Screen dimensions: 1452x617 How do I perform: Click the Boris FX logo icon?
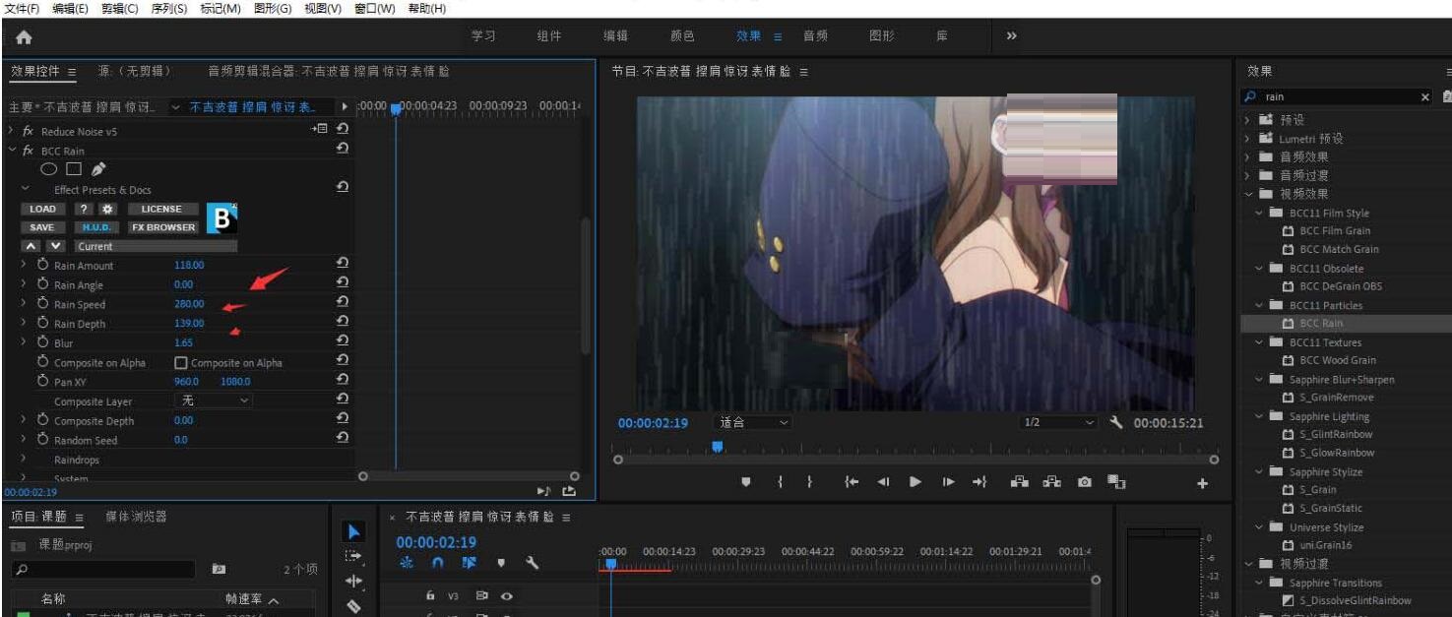tap(221, 217)
